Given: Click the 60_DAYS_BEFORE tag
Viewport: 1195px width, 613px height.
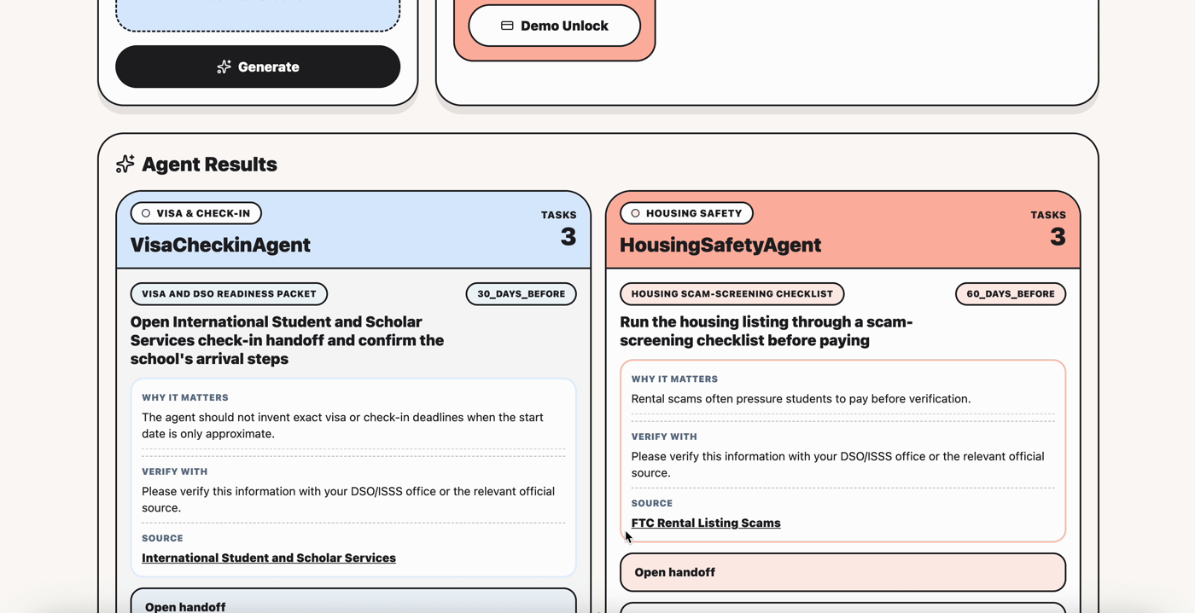Looking at the screenshot, I should pos(1011,294).
